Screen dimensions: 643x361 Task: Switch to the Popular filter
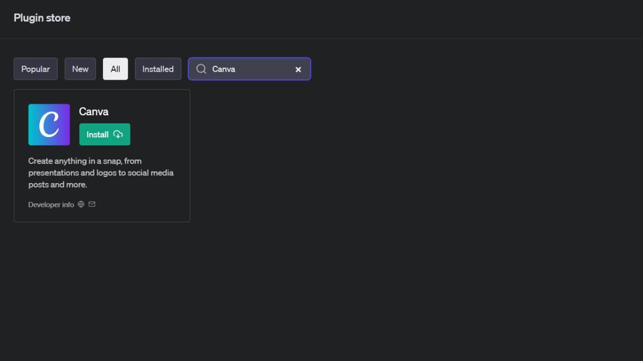[36, 69]
